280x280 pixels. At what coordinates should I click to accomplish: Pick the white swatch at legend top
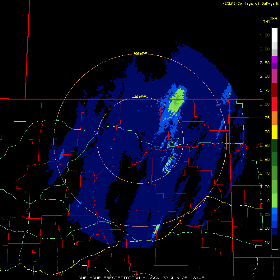coord(275,35)
